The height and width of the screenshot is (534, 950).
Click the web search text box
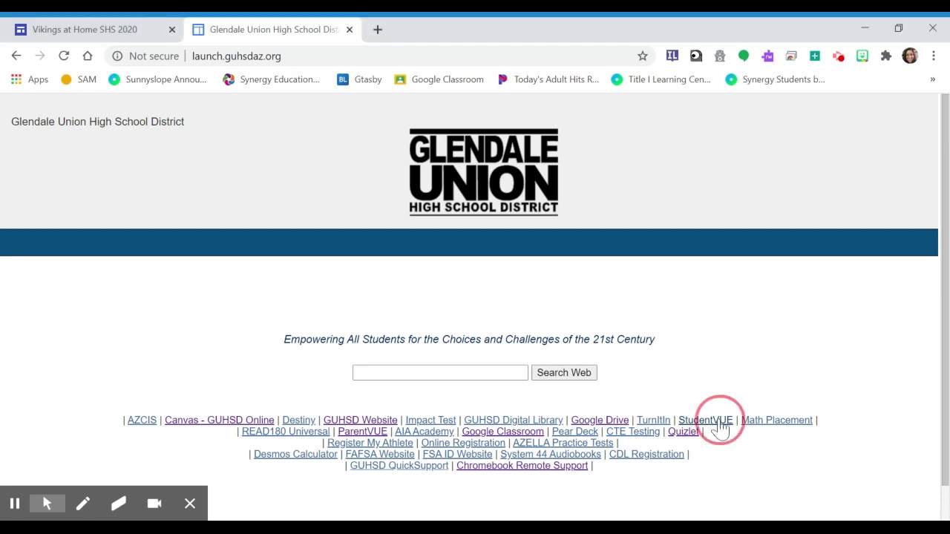click(440, 372)
